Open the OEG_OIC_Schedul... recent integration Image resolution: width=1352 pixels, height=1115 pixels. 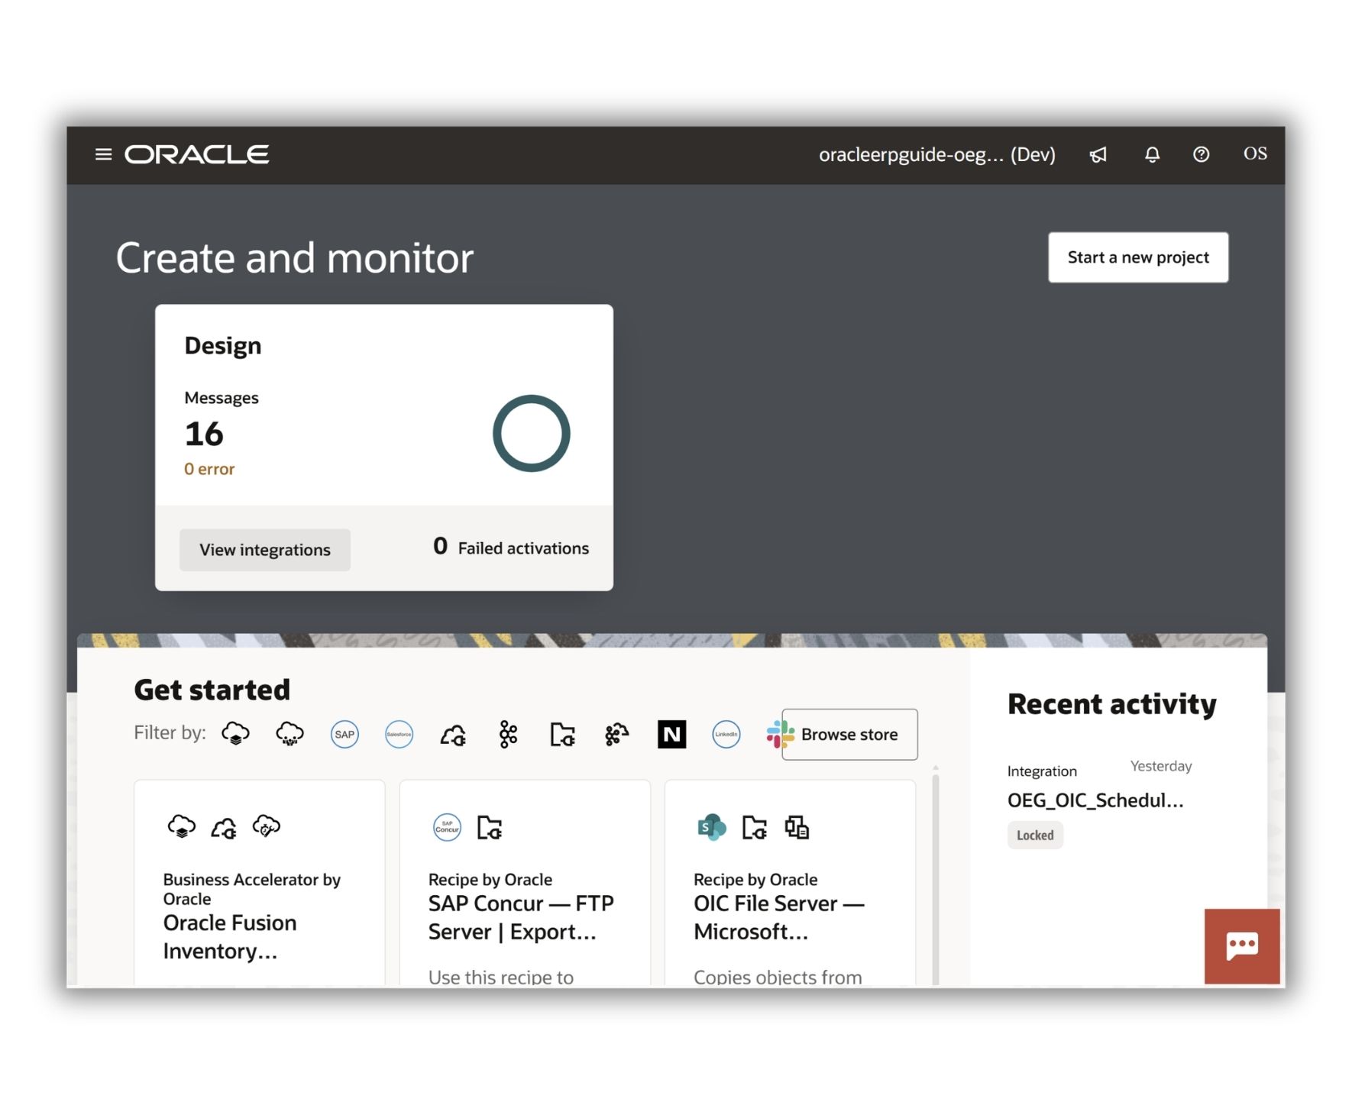[1095, 800]
